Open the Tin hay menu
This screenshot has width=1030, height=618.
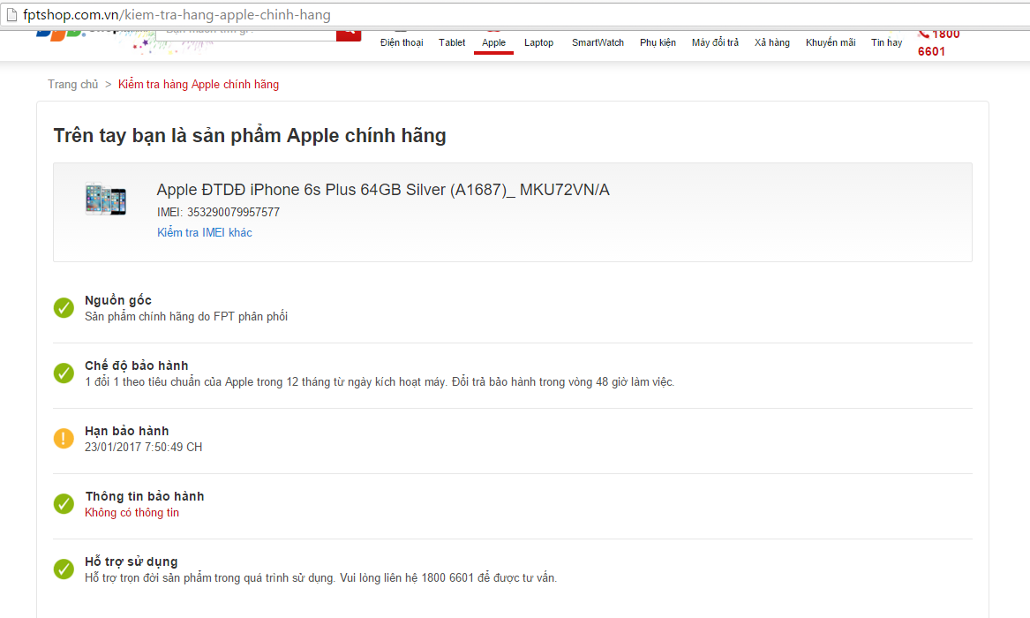(x=886, y=42)
